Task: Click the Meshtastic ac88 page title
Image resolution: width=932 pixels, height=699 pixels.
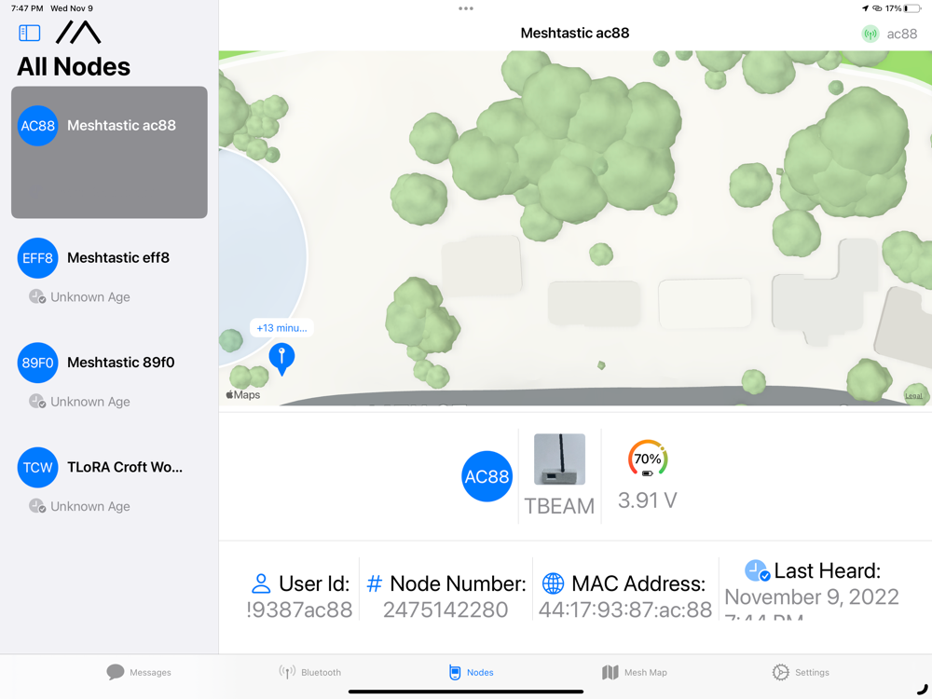Action: point(575,34)
